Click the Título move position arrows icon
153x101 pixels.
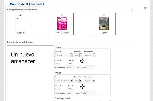click(x=82, y=61)
